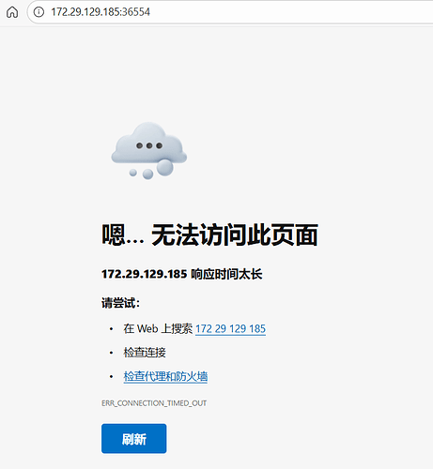Image resolution: width=433 pixels, height=469 pixels.
Task: Select the ERR_CONNECTION_TIMED_OUT error code text
Action: 154,403
